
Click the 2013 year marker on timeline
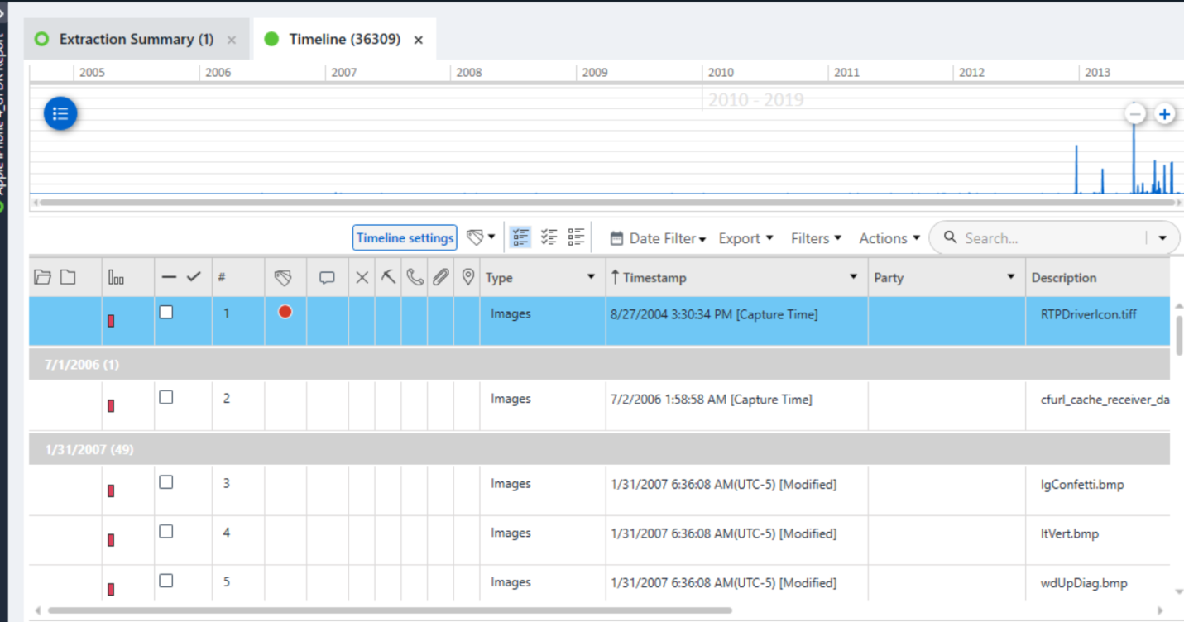coord(1097,73)
